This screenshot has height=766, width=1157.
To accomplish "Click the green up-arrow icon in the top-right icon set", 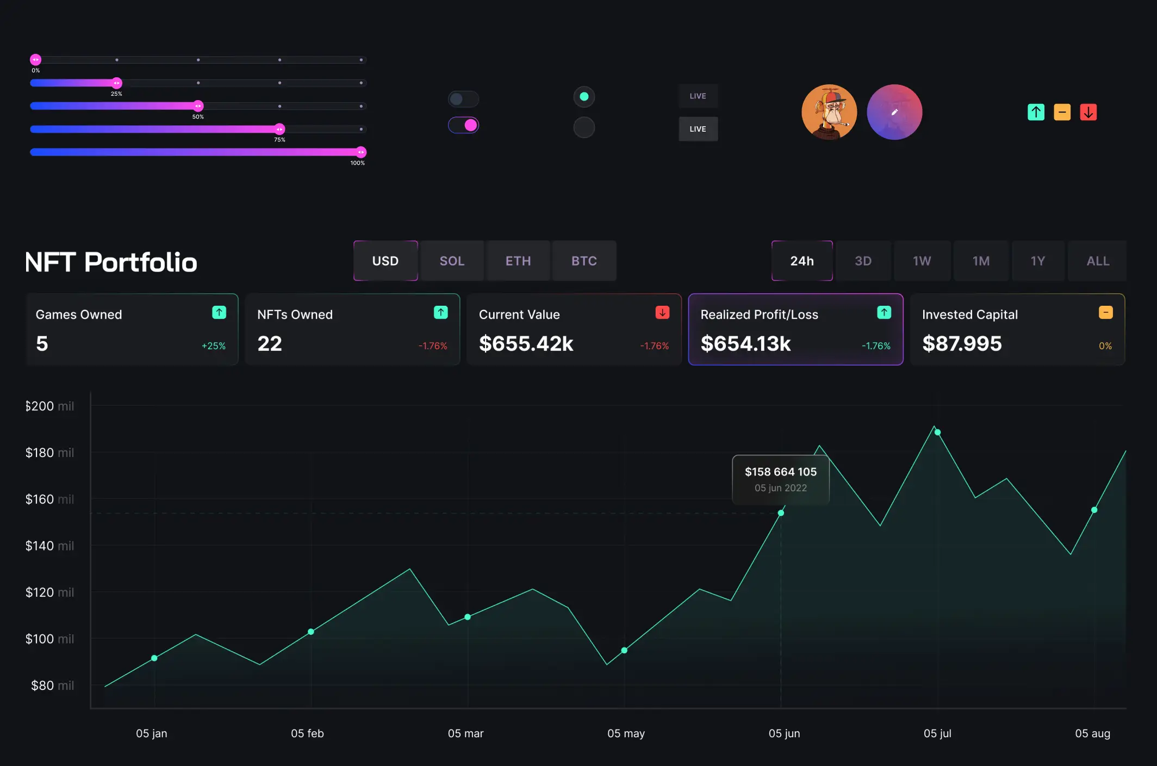I will pyautogui.click(x=1036, y=112).
